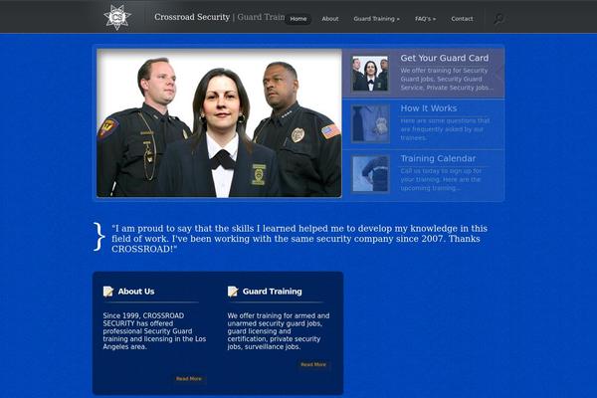The width and height of the screenshot is (597, 398).
Task: Click the 'We offer training for armed' paragraph
Action: tap(279, 331)
